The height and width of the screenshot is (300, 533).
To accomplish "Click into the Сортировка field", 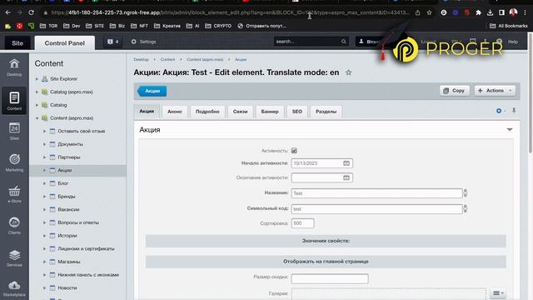I will tap(302, 223).
